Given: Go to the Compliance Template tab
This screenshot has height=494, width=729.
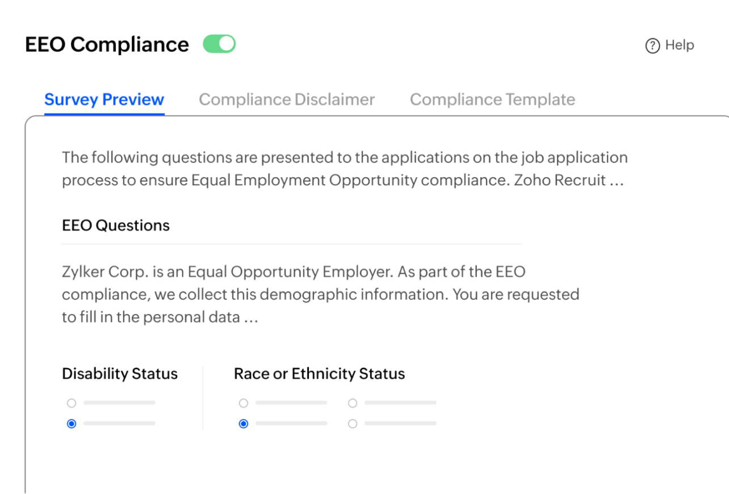Looking at the screenshot, I should click(492, 100).
